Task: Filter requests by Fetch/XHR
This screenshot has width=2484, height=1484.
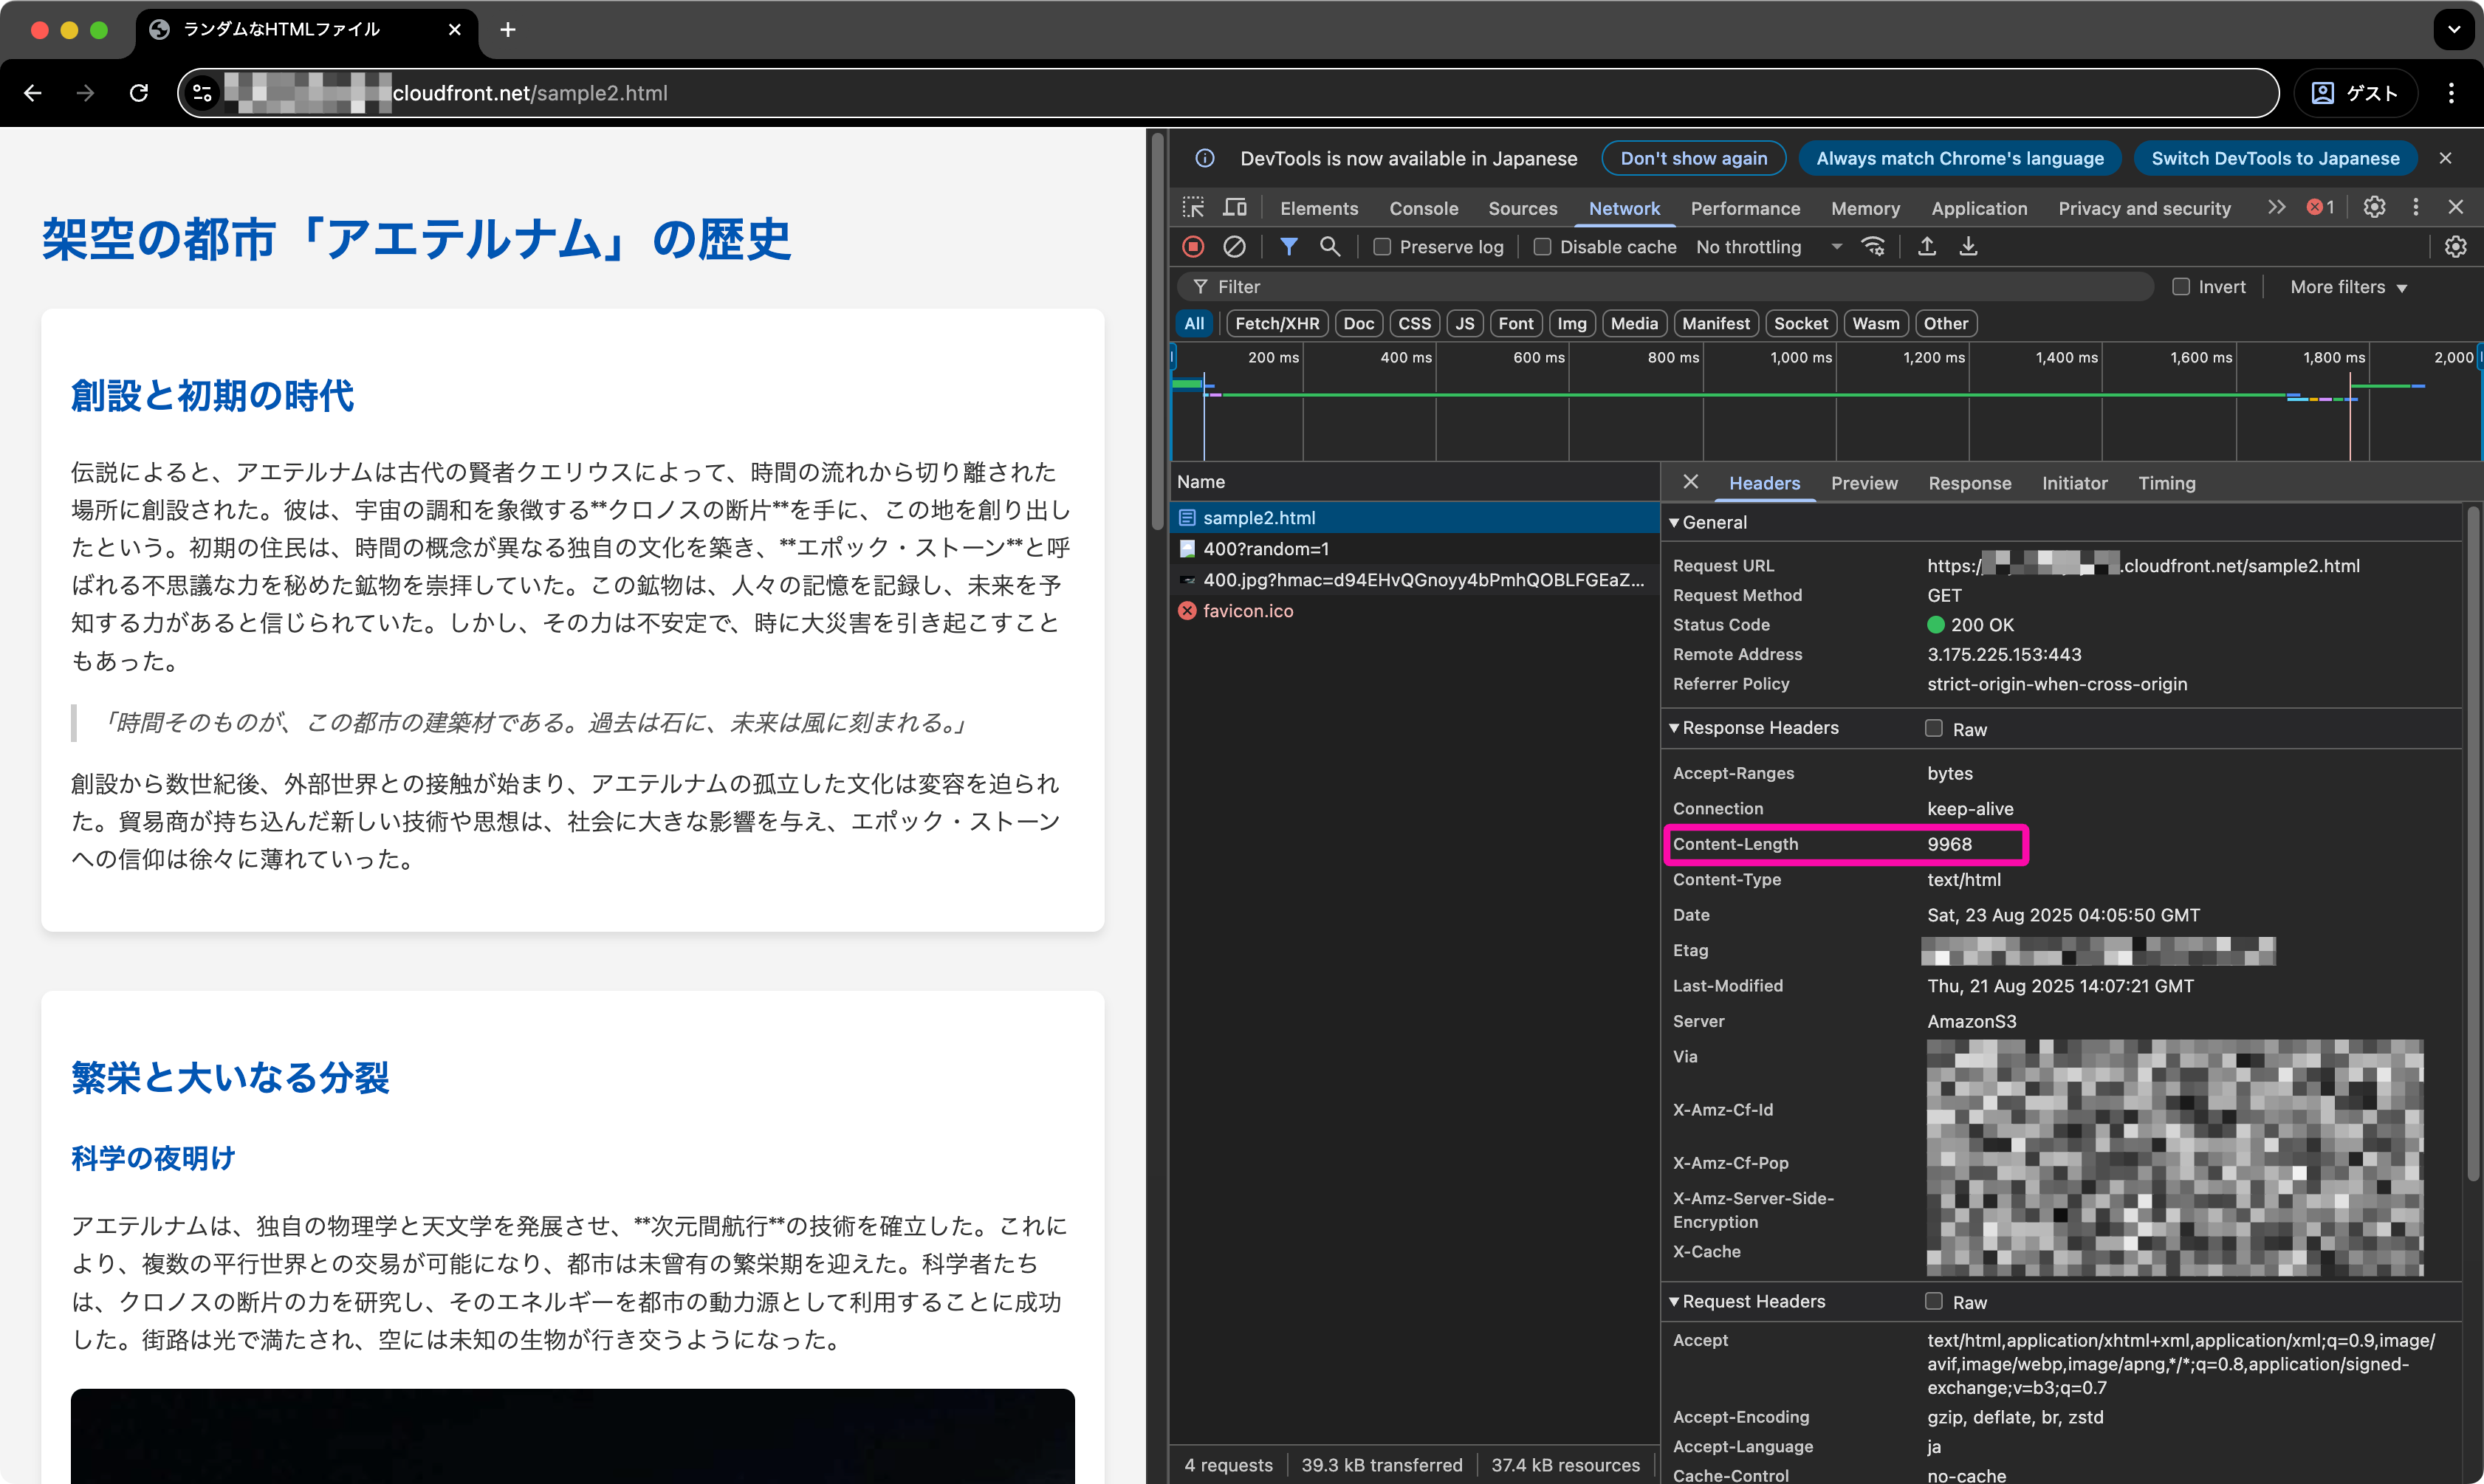Action: tap(1277, 323)
